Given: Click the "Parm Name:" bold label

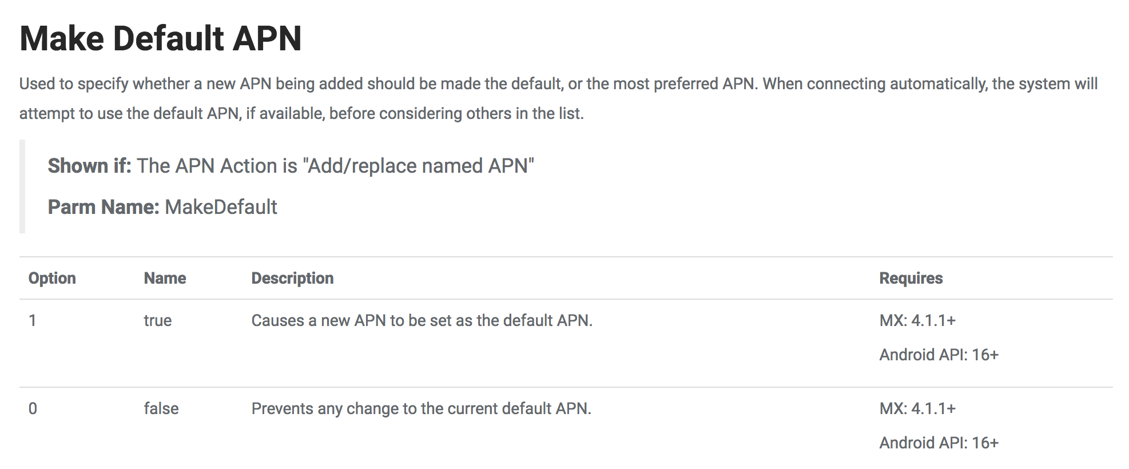Looking at the screenshot, I should click(103, 207).
